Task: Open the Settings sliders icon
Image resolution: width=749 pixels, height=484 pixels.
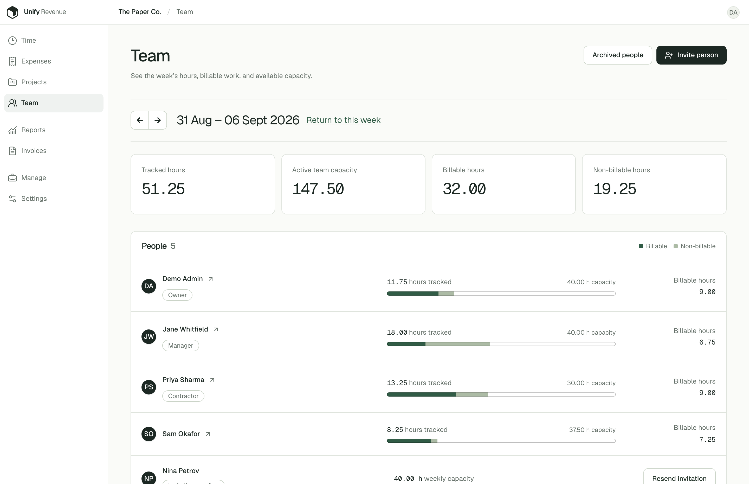Action: (x=12, y=199)
